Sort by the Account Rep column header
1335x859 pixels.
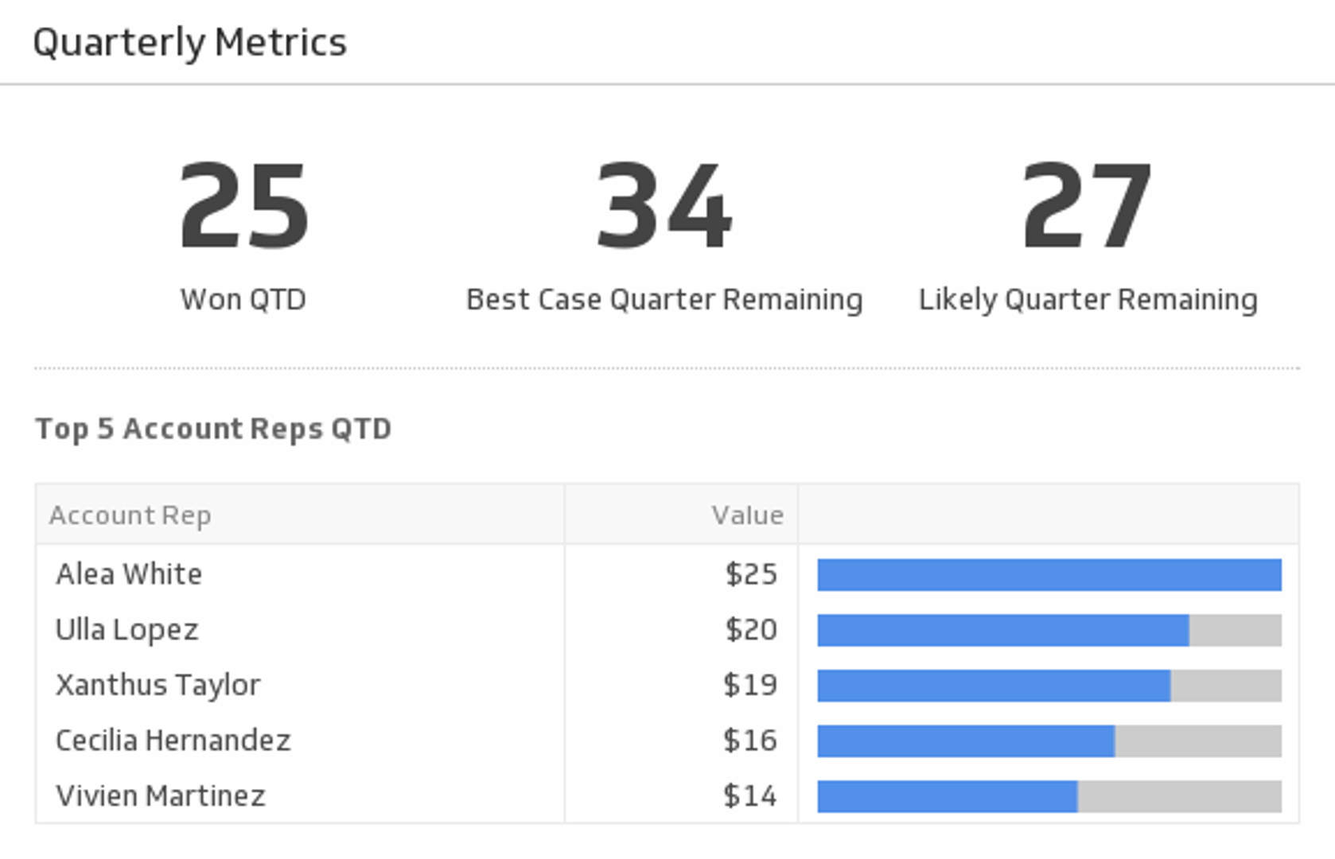point(130,515)
